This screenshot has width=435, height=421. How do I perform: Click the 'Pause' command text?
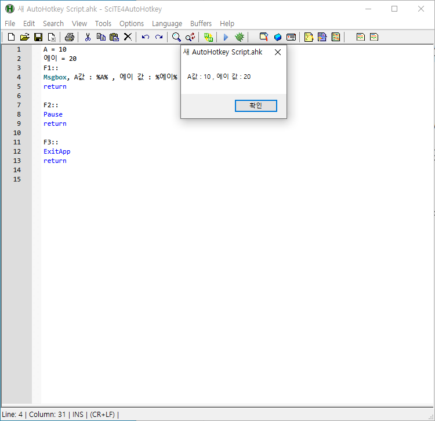(53, 114)
